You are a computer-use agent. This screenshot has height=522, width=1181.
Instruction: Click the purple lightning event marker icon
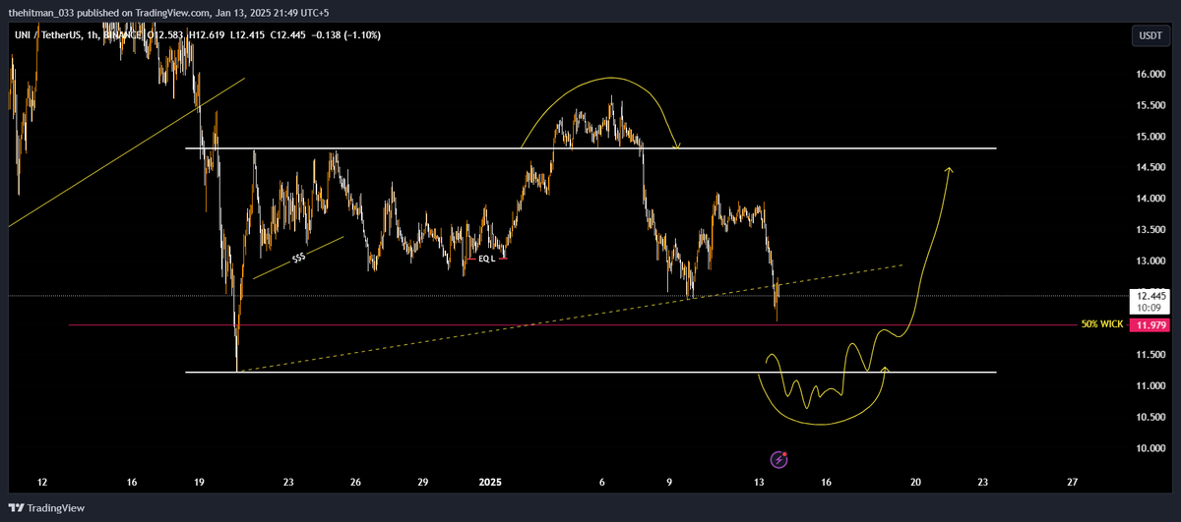click(x=779, y=459)
